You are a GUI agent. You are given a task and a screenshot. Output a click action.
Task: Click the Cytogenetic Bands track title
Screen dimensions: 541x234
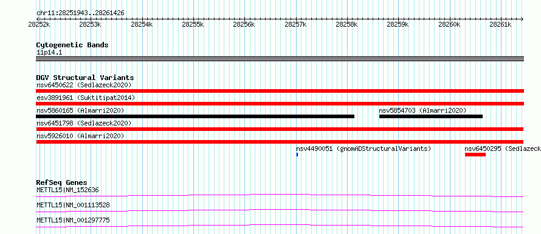(x=72, y=45)
